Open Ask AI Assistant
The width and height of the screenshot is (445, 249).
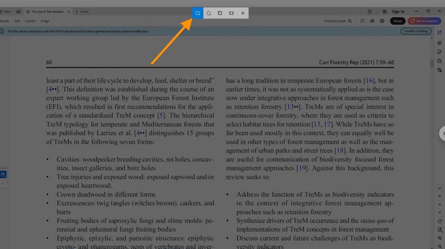424,21
